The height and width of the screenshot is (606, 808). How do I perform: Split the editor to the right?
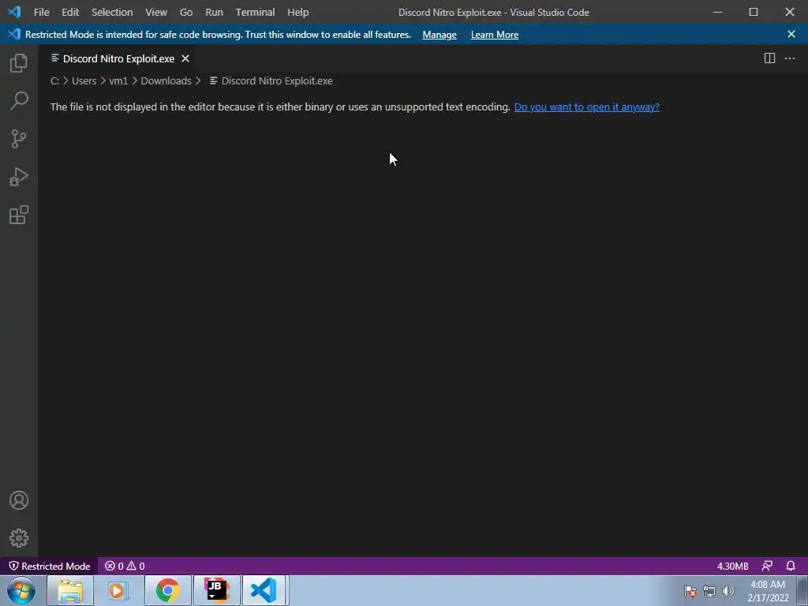coord(769,58)
